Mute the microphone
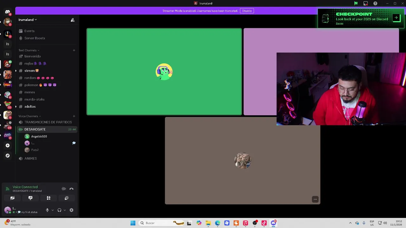This screenshot has height=228, width=406. click(47, 210)
